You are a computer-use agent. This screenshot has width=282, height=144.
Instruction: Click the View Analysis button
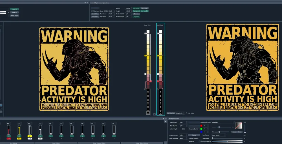coord(171,113)
